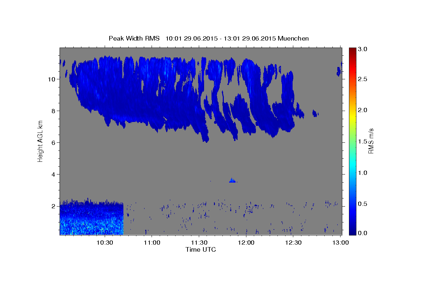Click the small isolated cloud patch near 12:45
The height and width of the screenshot is (282, 423).
click(x=315, y=113)
